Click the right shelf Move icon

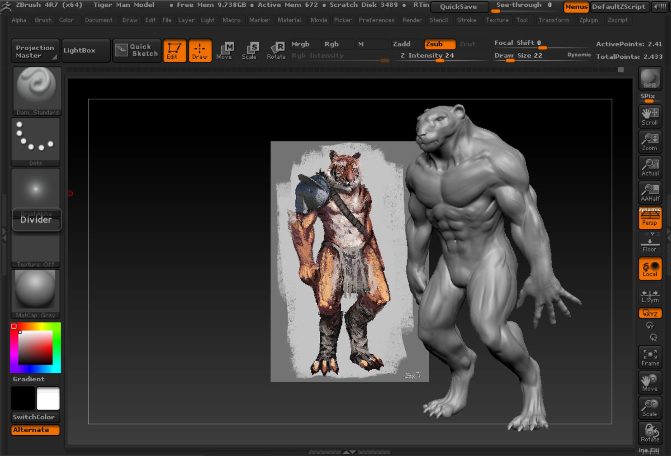[x=650, y=383]
